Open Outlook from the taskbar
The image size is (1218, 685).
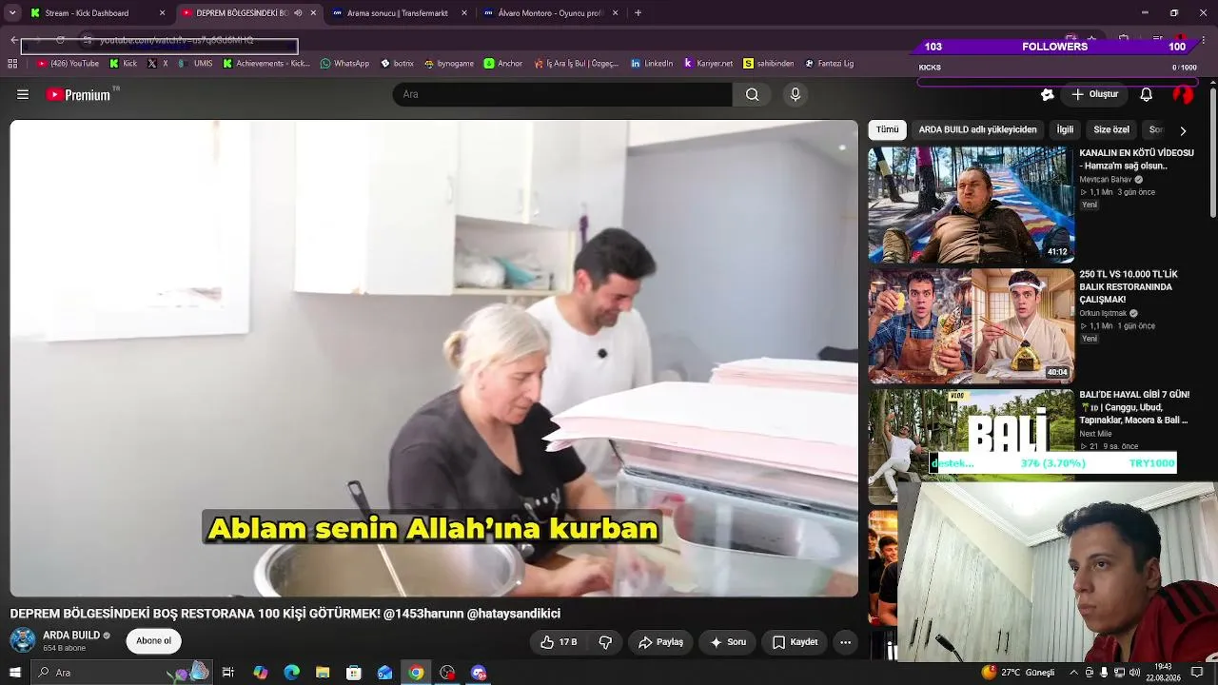click(384, 673)
